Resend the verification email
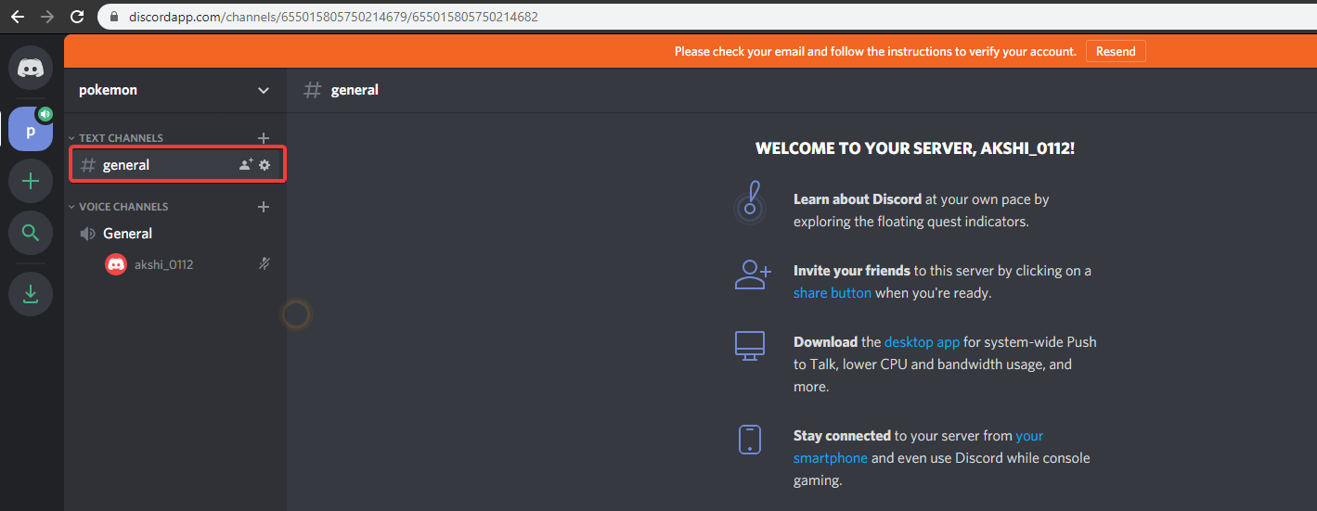 coord(1116,52)
